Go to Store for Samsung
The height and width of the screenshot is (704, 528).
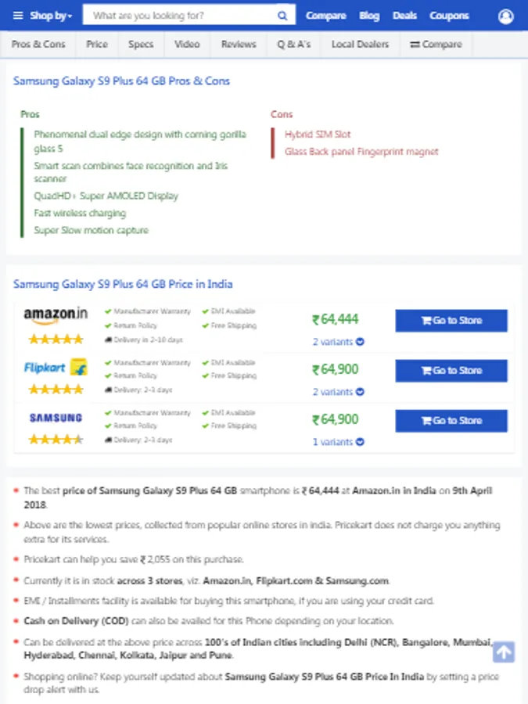click(451, 421)
